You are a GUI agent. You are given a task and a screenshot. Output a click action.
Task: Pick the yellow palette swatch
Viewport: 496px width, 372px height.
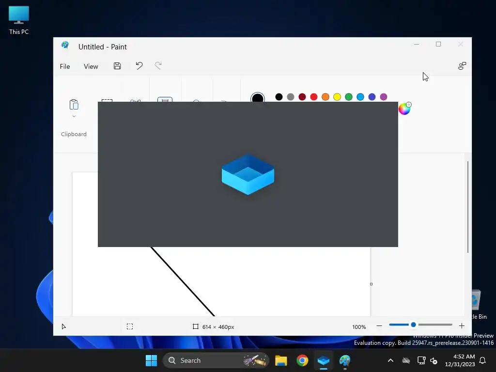tap(337, 97)
